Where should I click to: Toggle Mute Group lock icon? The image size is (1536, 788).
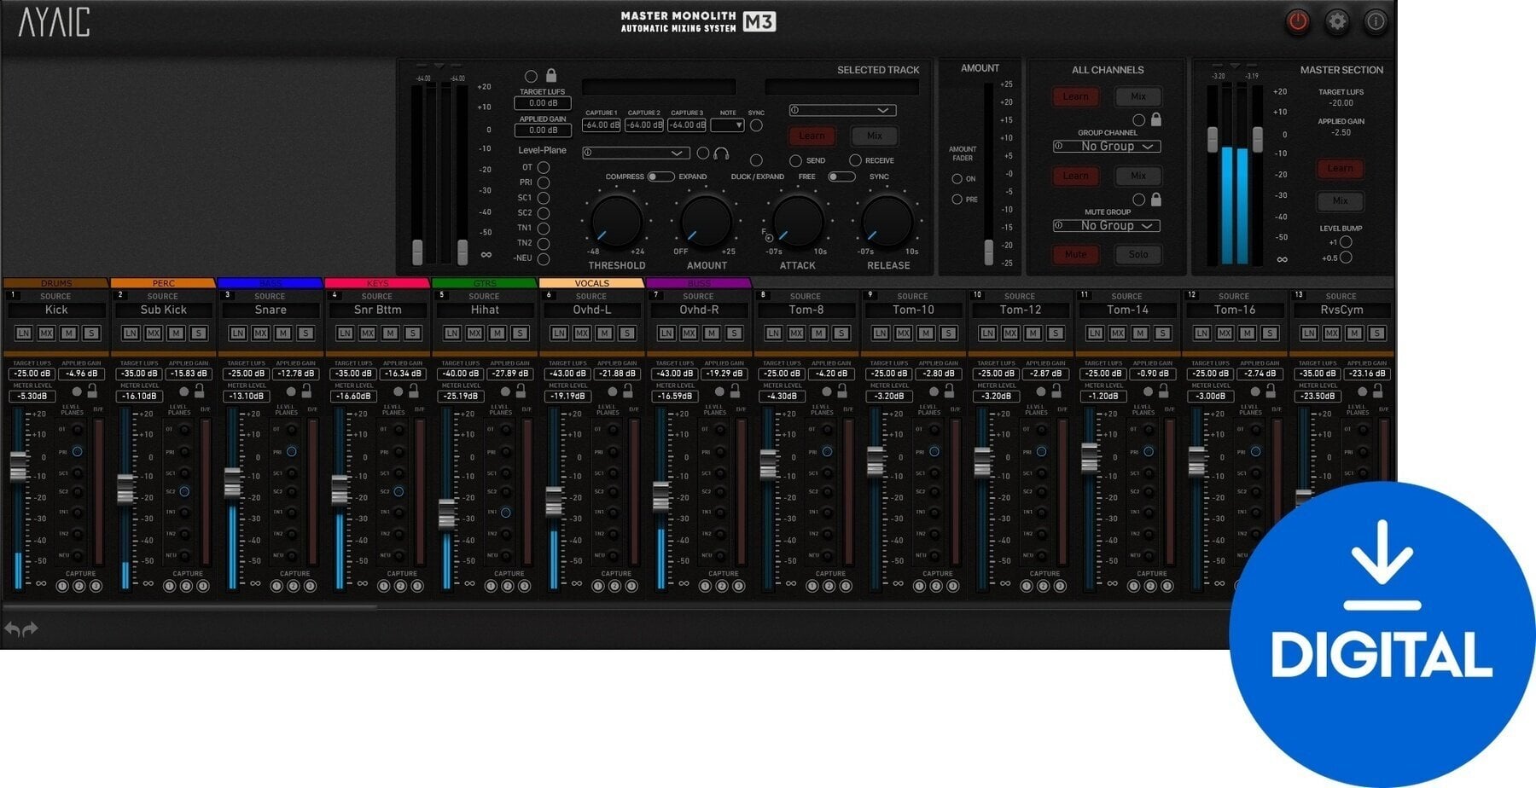pos(1156,199)
